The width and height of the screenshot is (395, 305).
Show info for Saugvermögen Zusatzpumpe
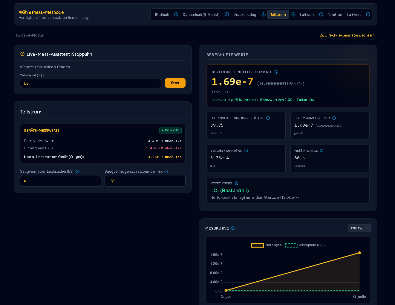coord(166,172)
